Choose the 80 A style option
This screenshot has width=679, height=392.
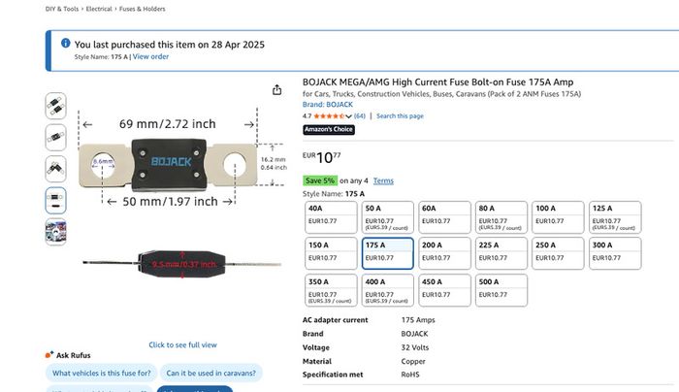(501, 217)
